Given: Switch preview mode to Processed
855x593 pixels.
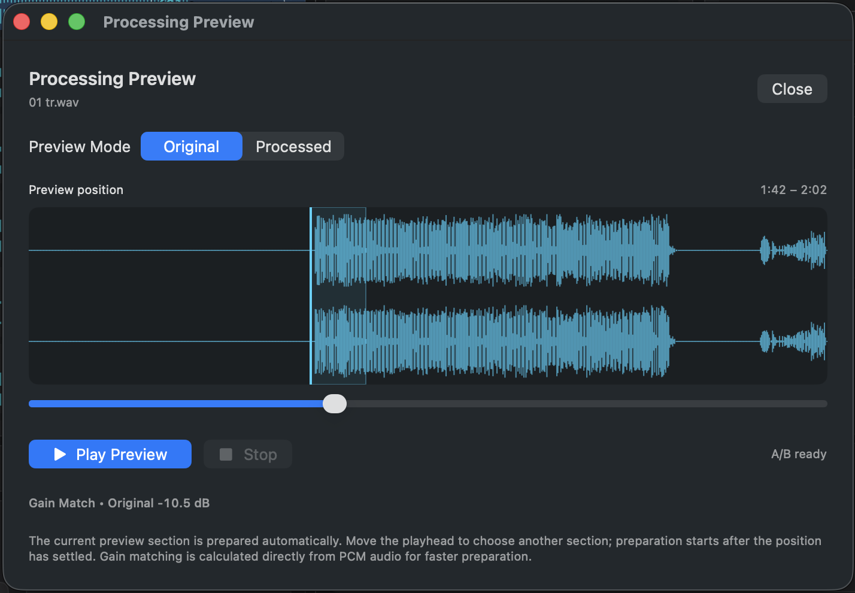Looking at the screenshot, I should click(293, 146).
